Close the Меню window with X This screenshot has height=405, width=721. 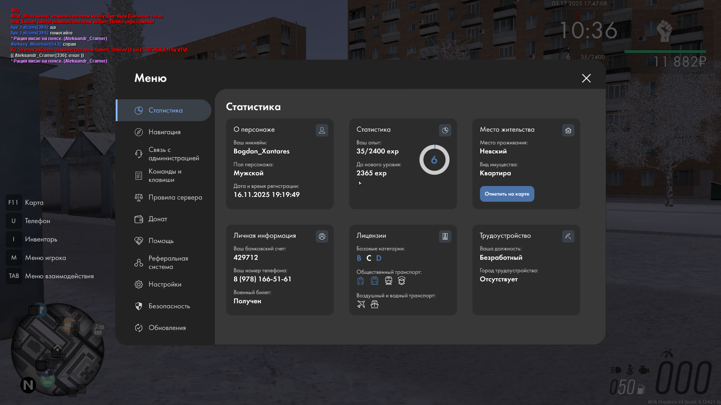[x=586, y=78]
